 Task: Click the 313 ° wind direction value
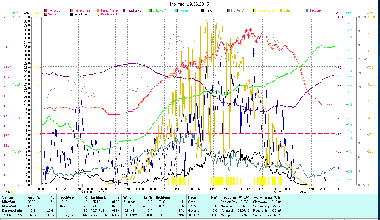coord(160,215)
